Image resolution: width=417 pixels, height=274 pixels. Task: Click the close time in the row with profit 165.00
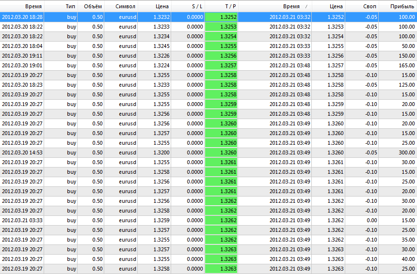tap(290, 65)
